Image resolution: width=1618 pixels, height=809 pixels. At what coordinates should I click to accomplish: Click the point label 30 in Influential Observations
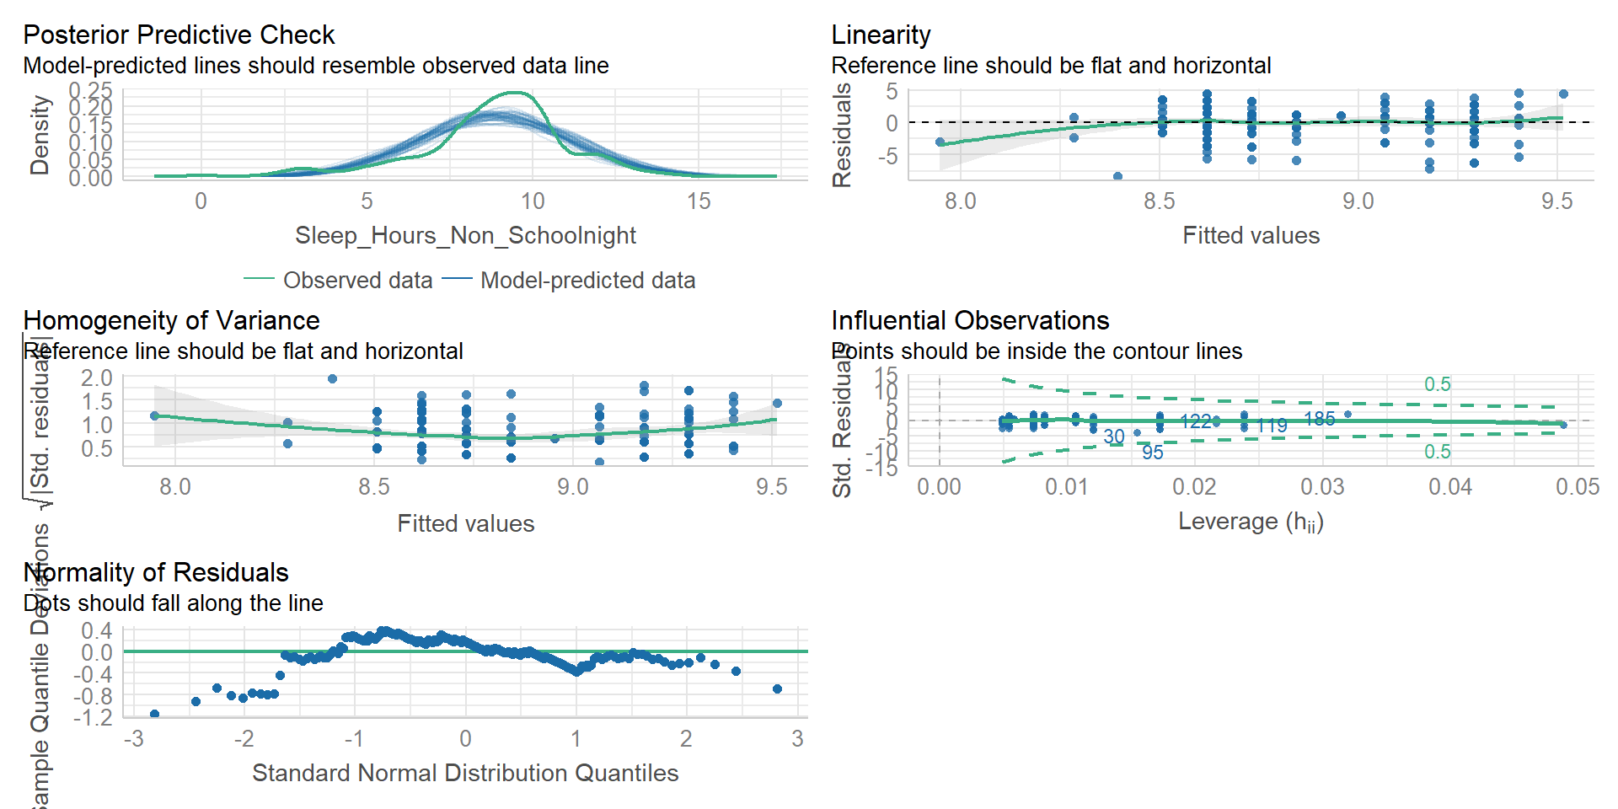[x=1114, y=437]
